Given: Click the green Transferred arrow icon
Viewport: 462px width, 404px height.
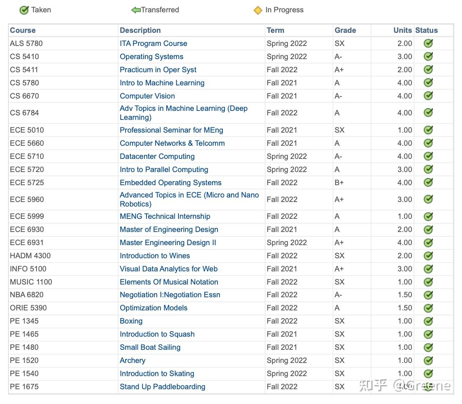Looking at the screenshot, I should coord(136,10).
